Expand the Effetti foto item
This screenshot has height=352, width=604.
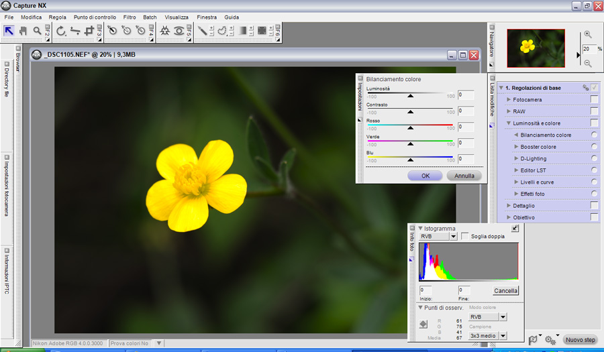(516, 194)
